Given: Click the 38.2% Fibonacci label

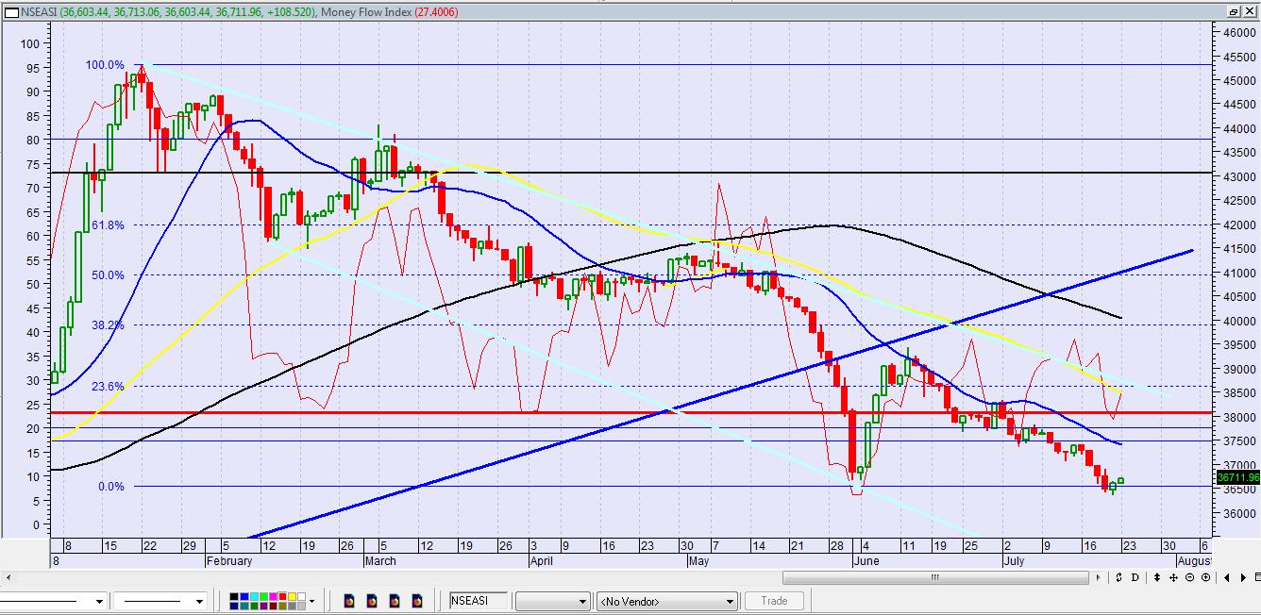Looking at the screenshot, I should coord(108,325).
